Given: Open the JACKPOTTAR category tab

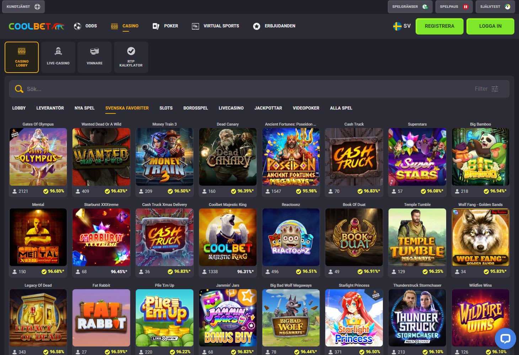Looking at the screenshot, I should 268,108.
